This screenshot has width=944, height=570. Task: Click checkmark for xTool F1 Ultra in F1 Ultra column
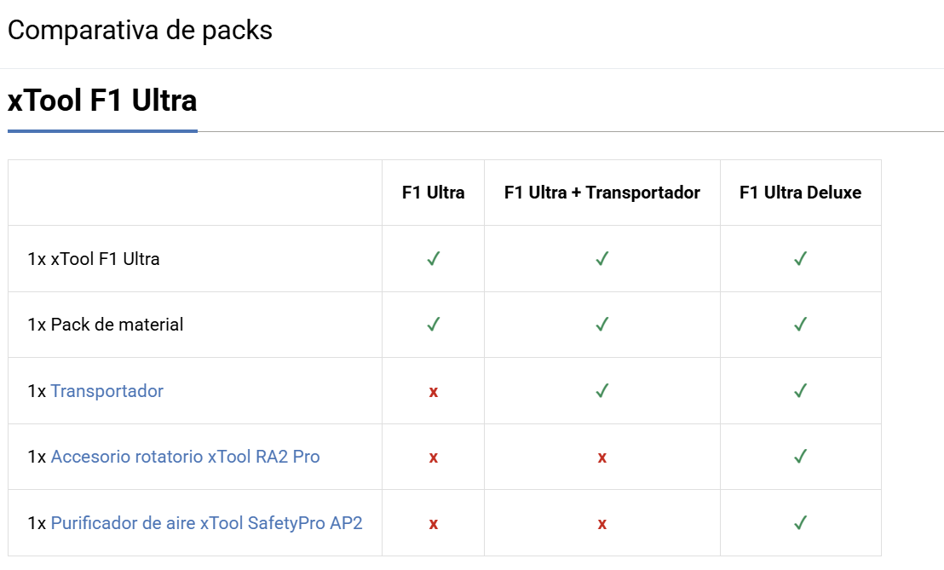[433, 258]
